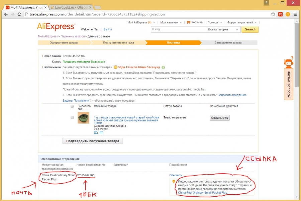Viewport: 301px width, 201px height.
Task: Click the Поставка step
Action: [x=173, y=42]
